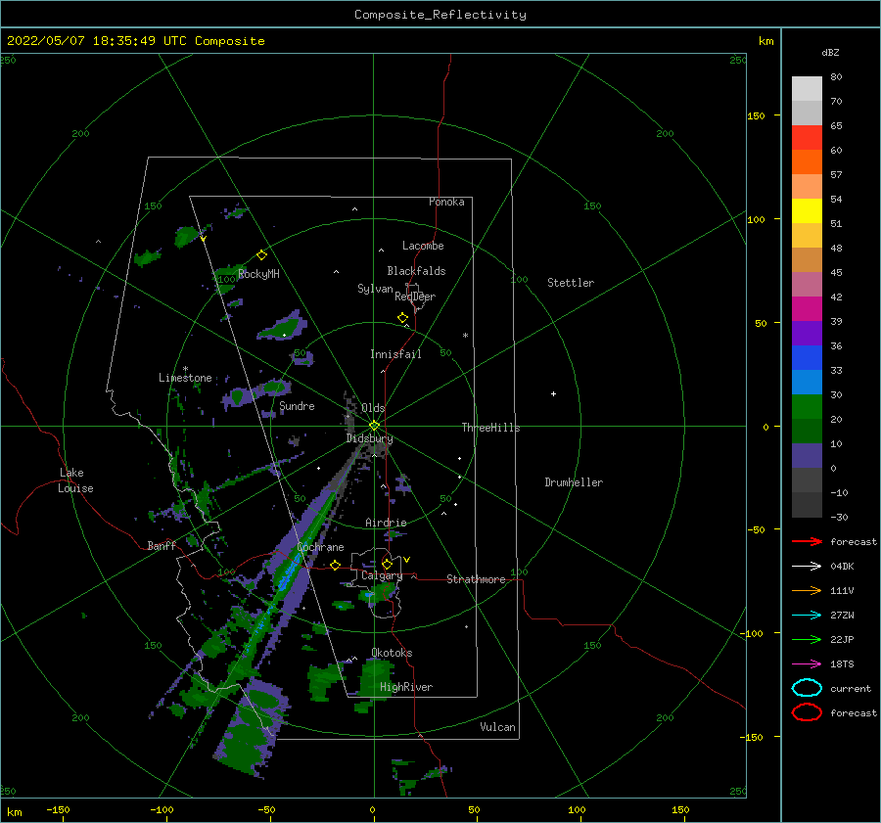Click the red forecast arrow in the legend
This screenshot has height=823, width=881.
pos(807,541)
